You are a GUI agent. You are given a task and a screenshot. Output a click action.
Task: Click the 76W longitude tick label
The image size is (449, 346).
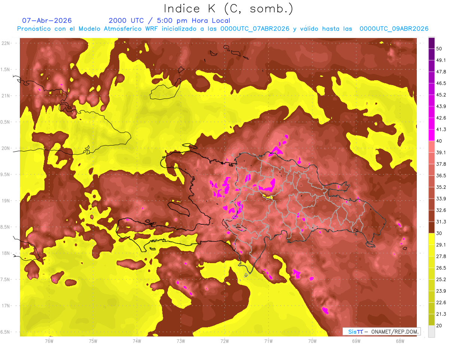point(49,341)
